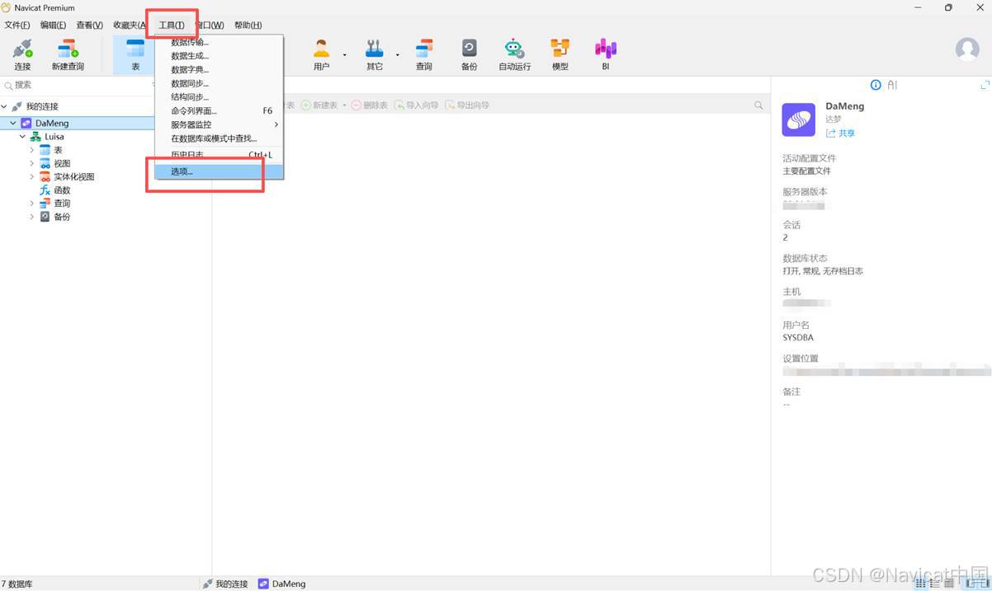Click the 删除表 button
Screen dimensions: 992x591
coord(370,106)
